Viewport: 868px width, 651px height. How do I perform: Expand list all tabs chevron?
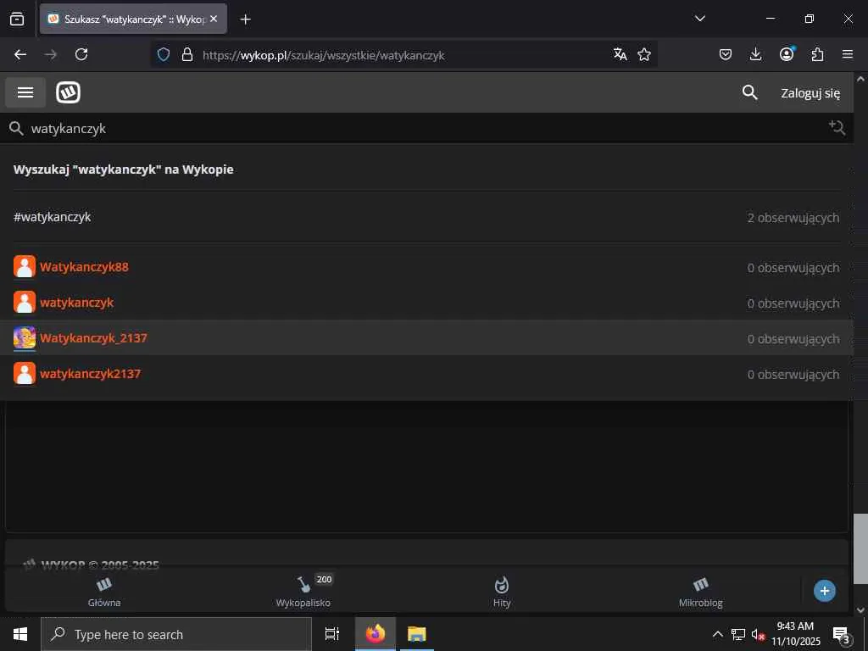coord(699,19)
